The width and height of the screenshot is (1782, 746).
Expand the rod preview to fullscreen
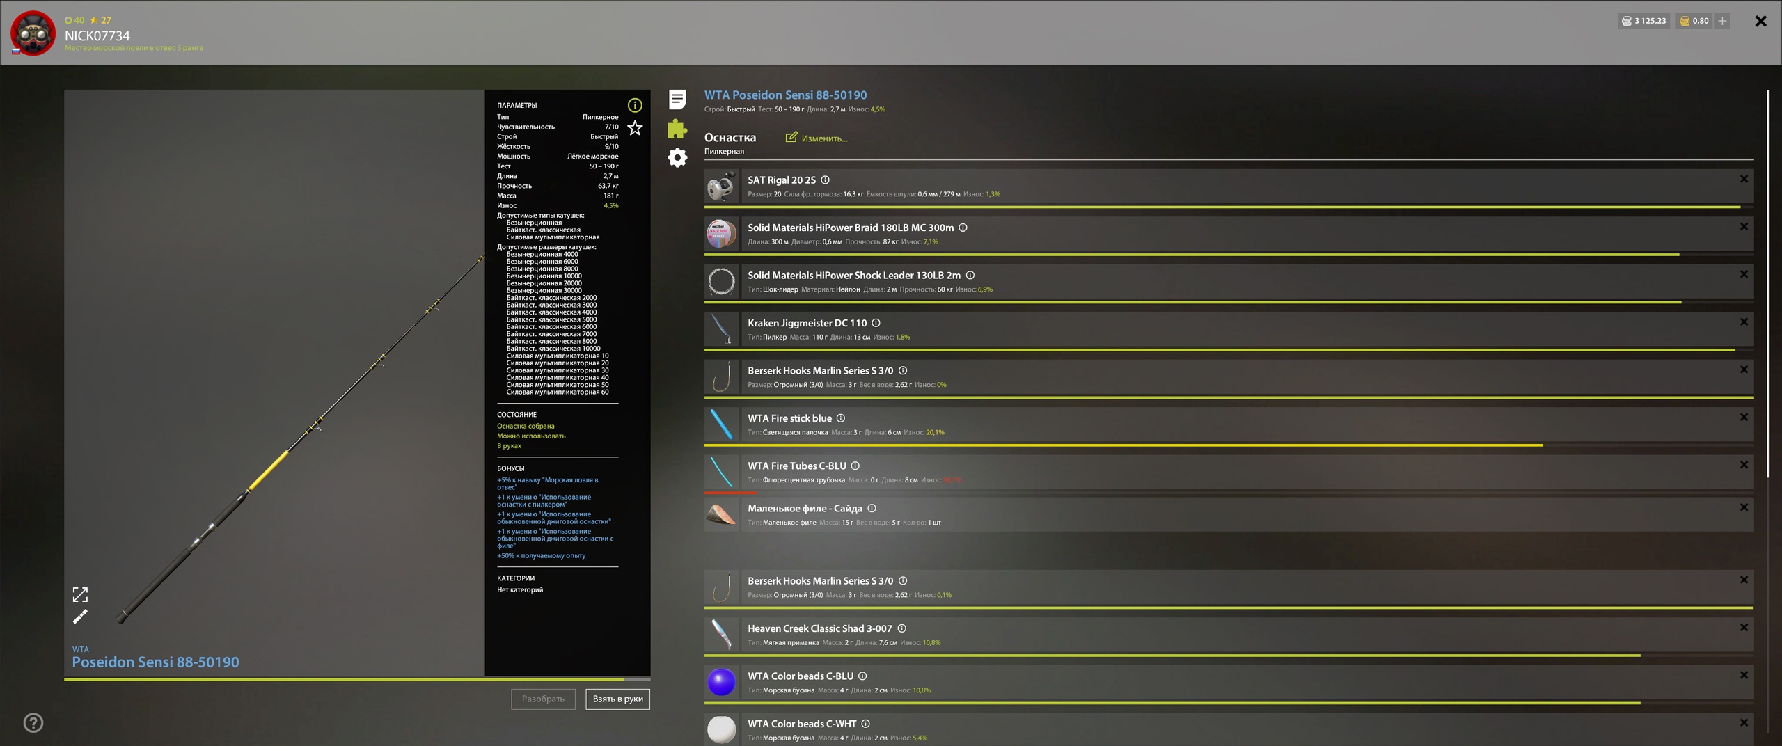(x=80, y=594)
